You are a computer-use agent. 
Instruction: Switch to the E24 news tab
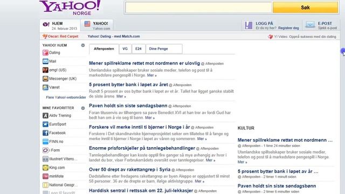[x=139, y=49]
